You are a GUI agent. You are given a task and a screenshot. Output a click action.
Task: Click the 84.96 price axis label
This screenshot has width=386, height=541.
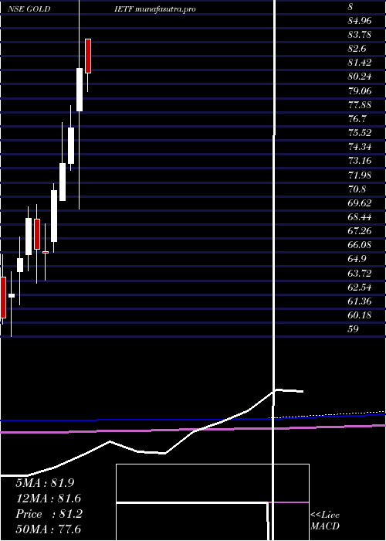coord(360,21)
